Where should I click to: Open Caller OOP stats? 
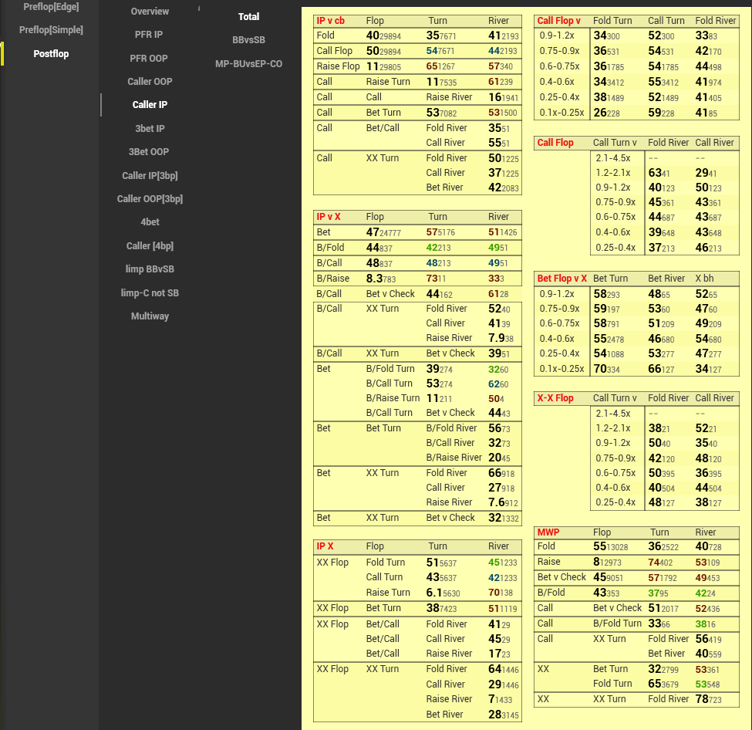[150, 82]
